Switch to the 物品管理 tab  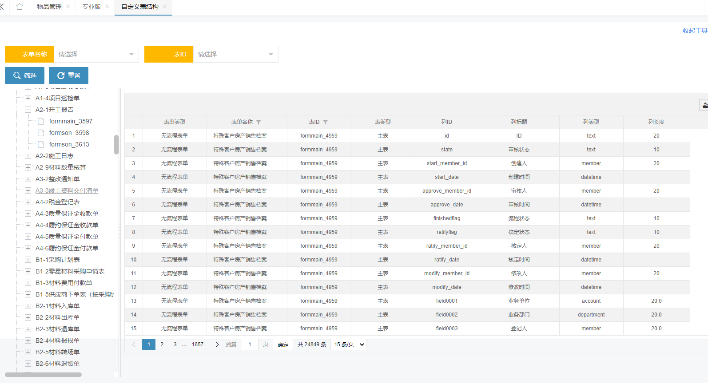coord(49,7)
